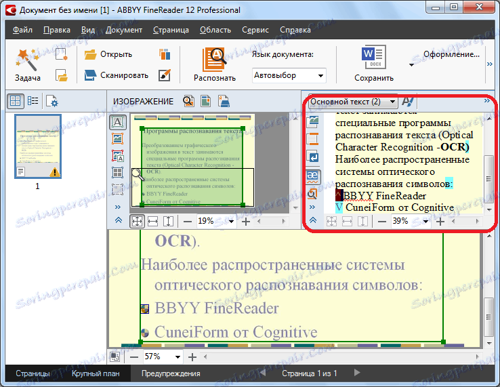Click the Задача (Task) wizard icon
Screen dimensions: 500x387
(x=27, y=61)
